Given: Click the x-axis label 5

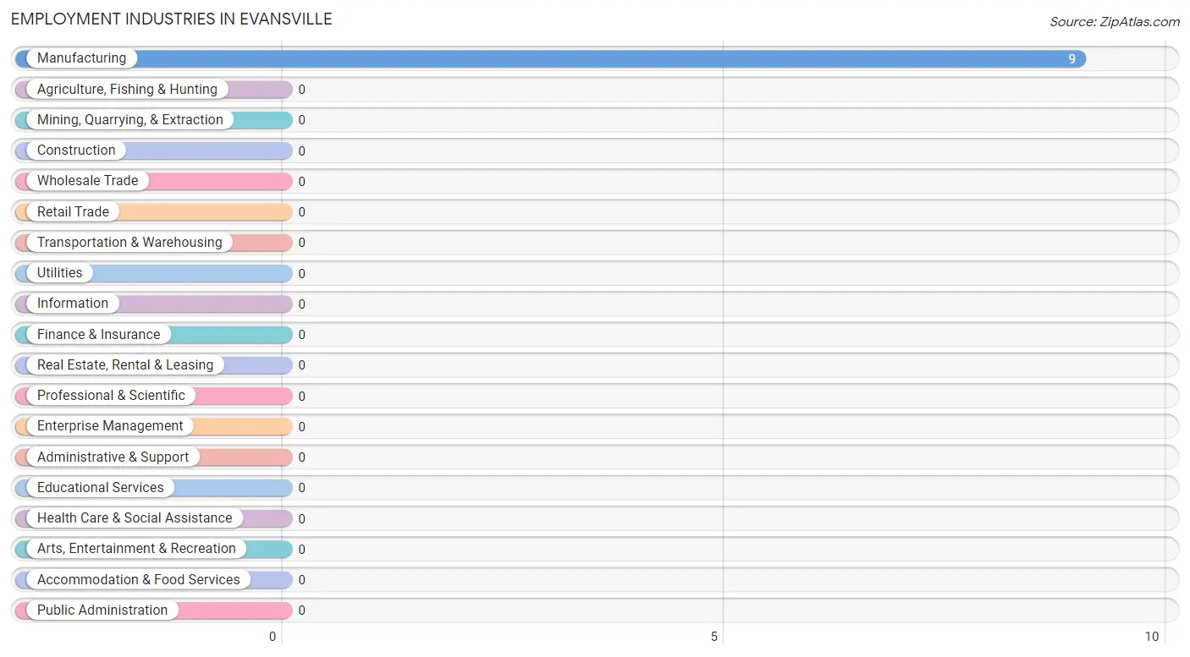Looking at the screenshot, I should point(714,637).
